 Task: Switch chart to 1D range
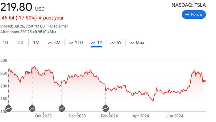[x=5, y=43]
